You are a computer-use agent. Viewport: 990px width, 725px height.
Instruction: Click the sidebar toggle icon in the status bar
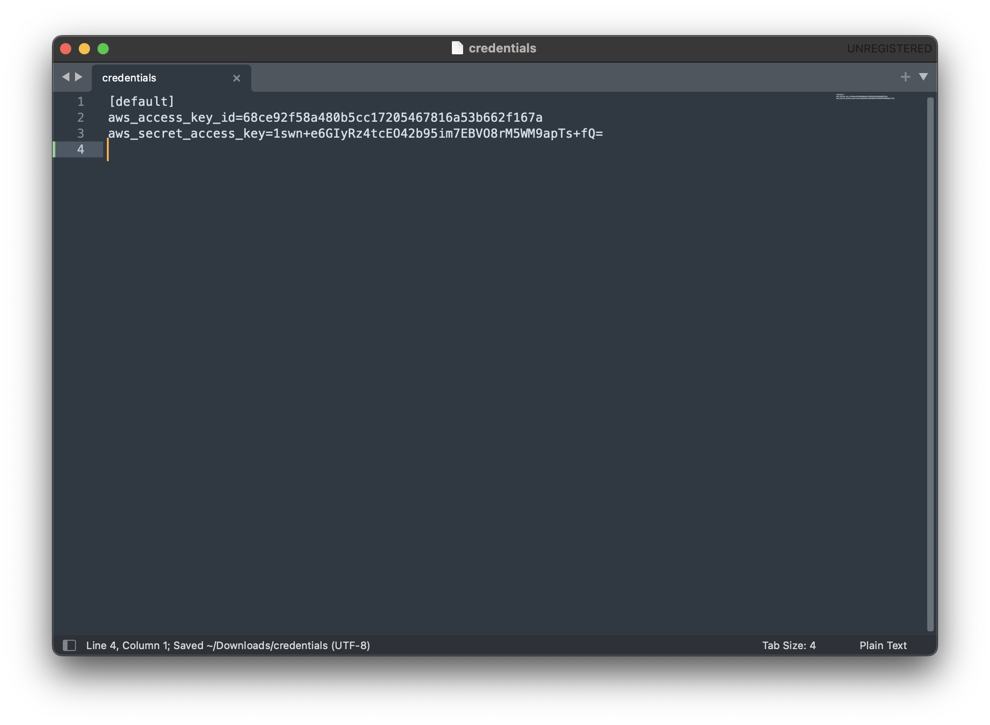[70, 645]
